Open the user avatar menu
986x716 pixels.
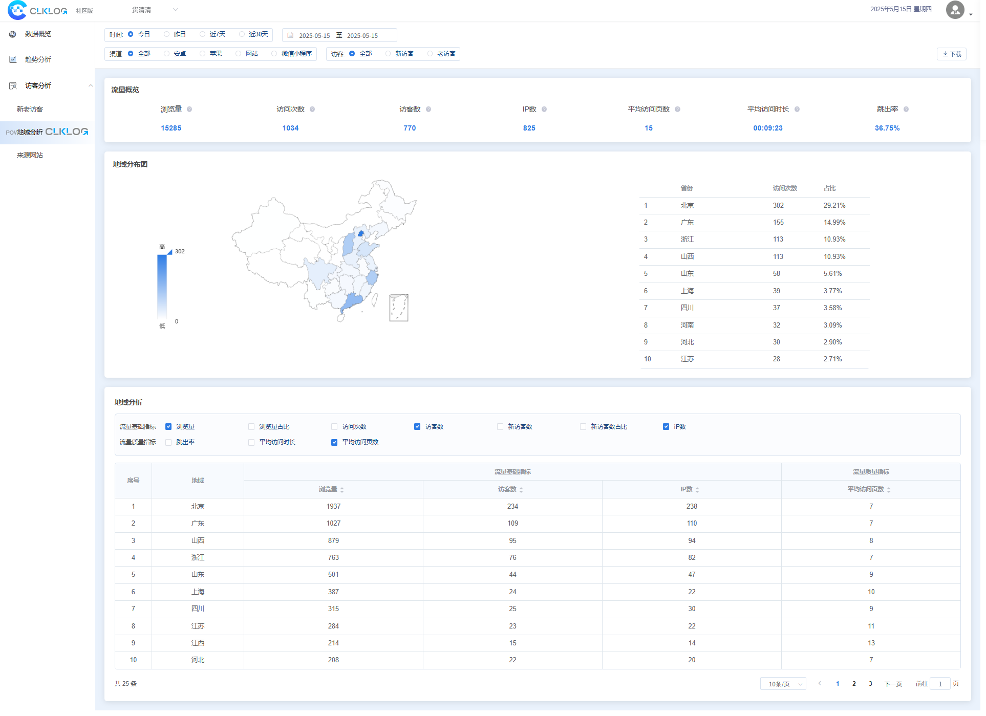pos(955,10)
